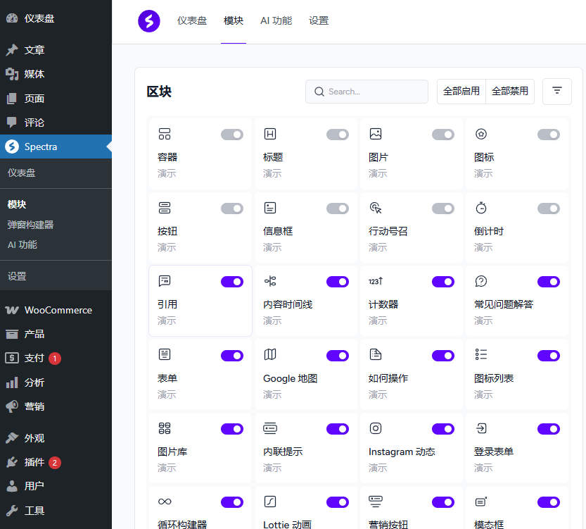Screen dimensions: 586x529
Task: Turn on the 图片 block switch
Action: 443,135
